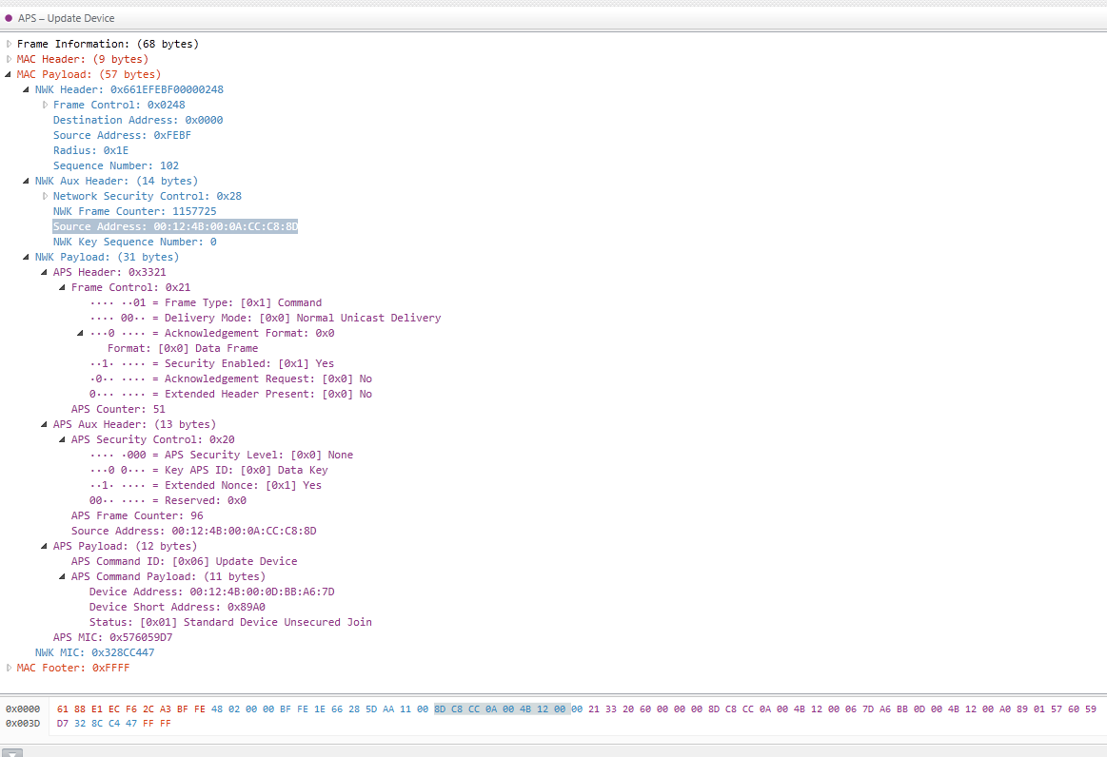1107x757 pixels.
Task: Select APS Counter 51 row
Action: [x=118, y=409]
